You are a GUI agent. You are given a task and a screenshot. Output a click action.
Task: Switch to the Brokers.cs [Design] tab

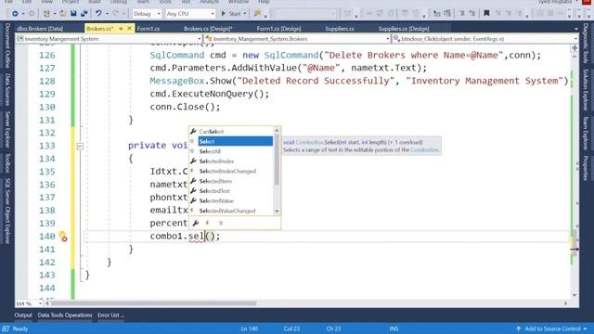[x=208, y=29]
